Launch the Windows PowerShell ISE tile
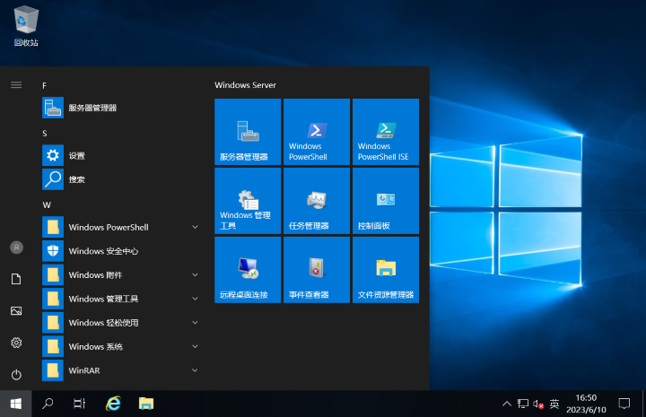Image resolution: width=646 pixels, height=417 pixels. click(386, 132)
